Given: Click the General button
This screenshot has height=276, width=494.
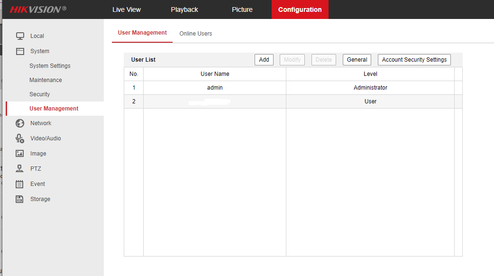Looking at the screenshot, I should (357, 60).
